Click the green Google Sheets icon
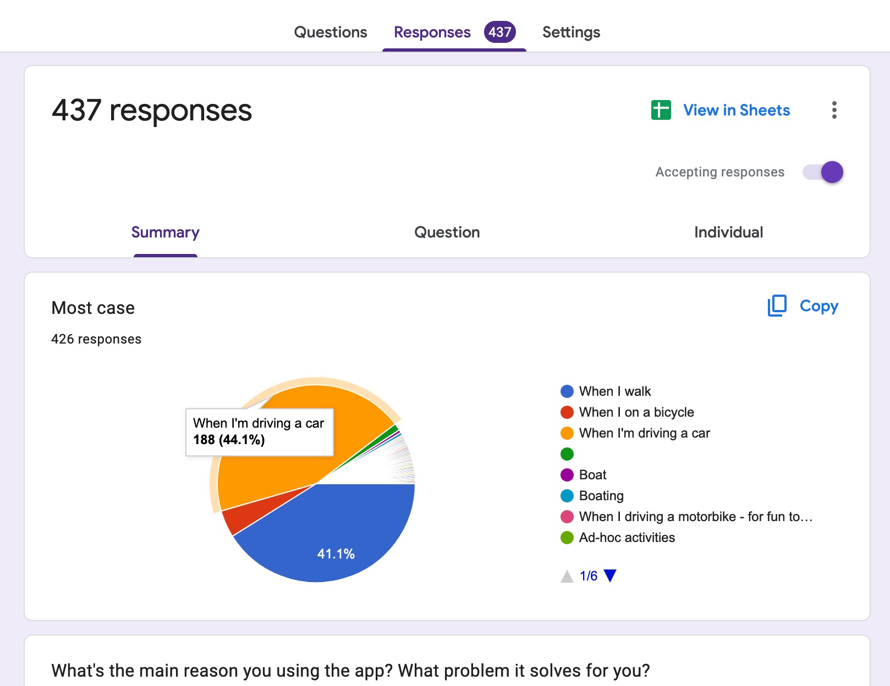Viewport: 890px width, 686px height. point(661,110)
